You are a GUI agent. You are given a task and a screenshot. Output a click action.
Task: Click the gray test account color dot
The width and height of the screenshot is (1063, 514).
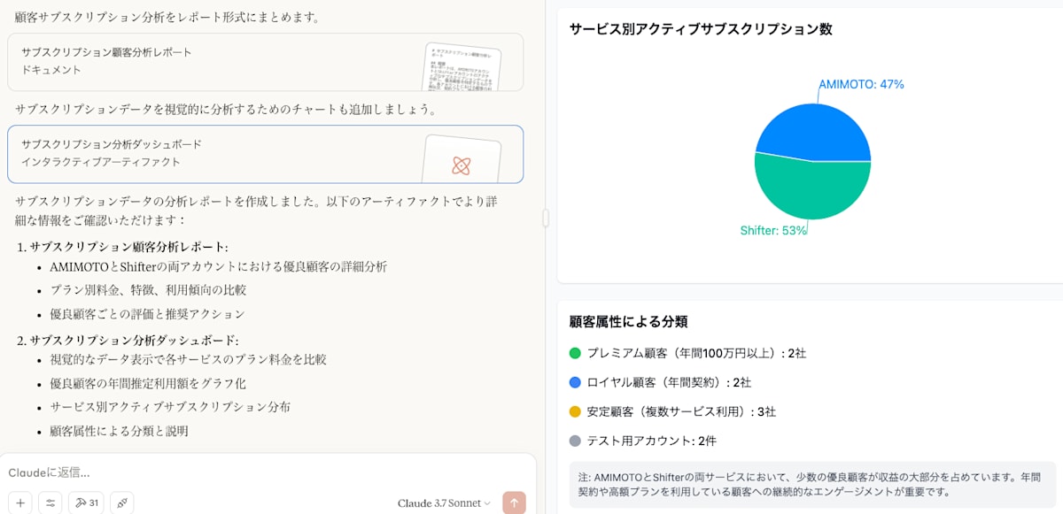tap(577, 441)
